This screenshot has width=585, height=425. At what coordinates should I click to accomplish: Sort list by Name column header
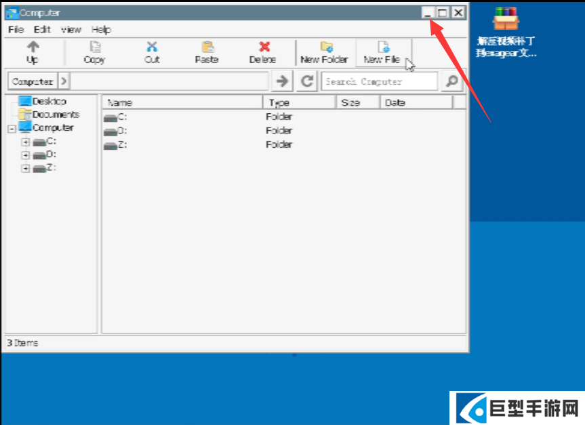pyautogui.click(x=182, y=102)
